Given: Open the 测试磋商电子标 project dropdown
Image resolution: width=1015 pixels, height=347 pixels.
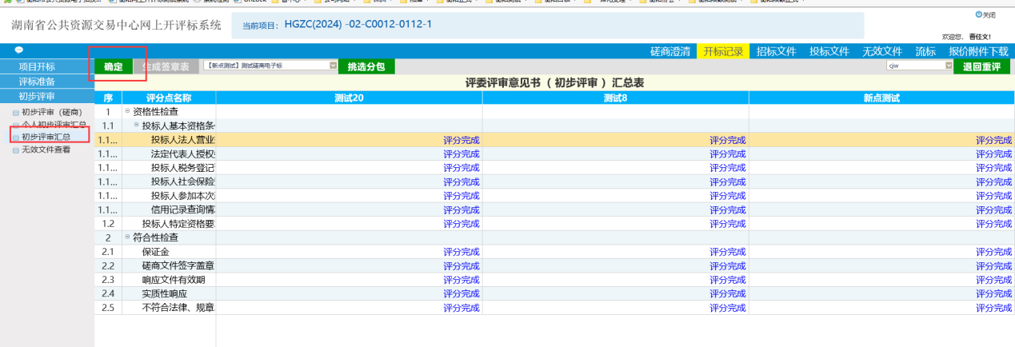Looking at the screenshot, I should tap(334, 66).
